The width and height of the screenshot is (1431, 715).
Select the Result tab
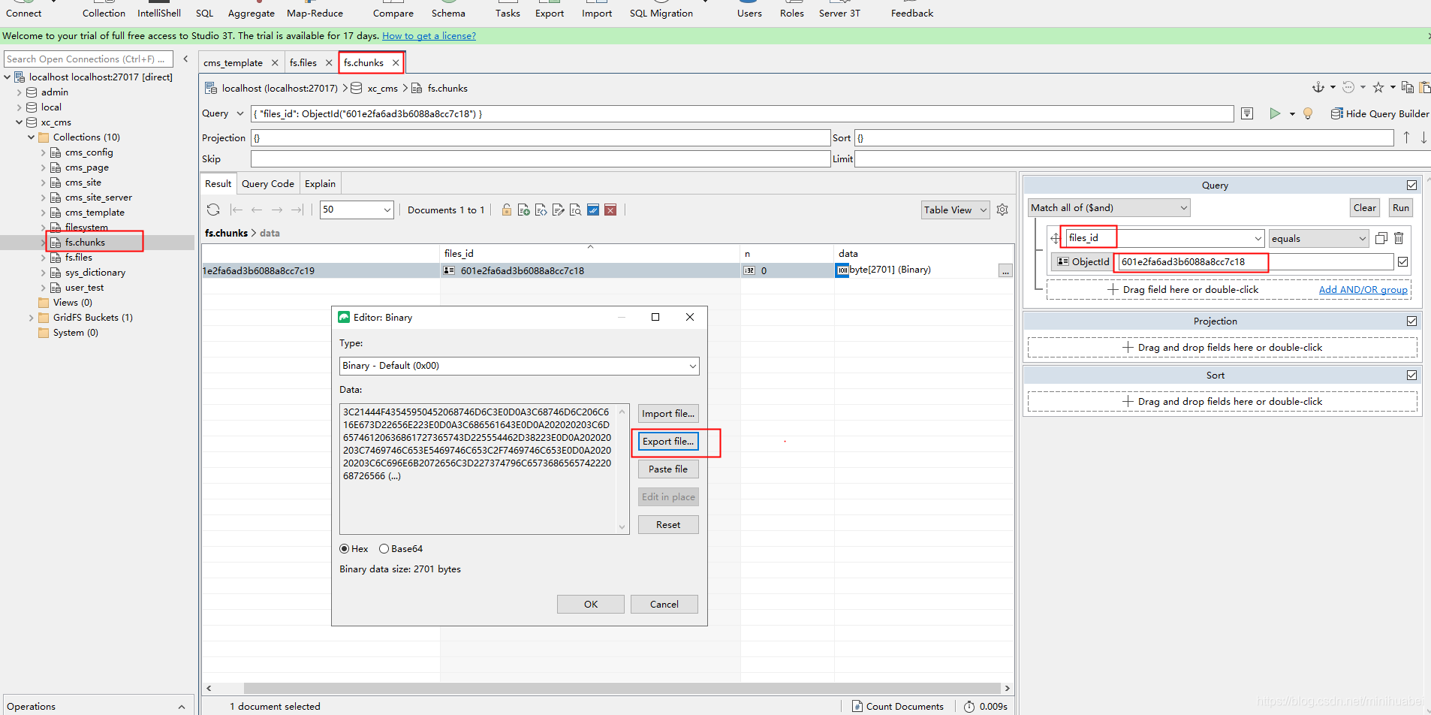(x=218, y=183)
